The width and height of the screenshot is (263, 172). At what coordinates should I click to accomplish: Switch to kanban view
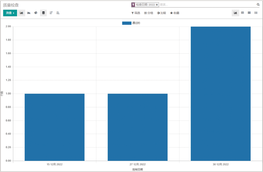click(x=249, y=13)
